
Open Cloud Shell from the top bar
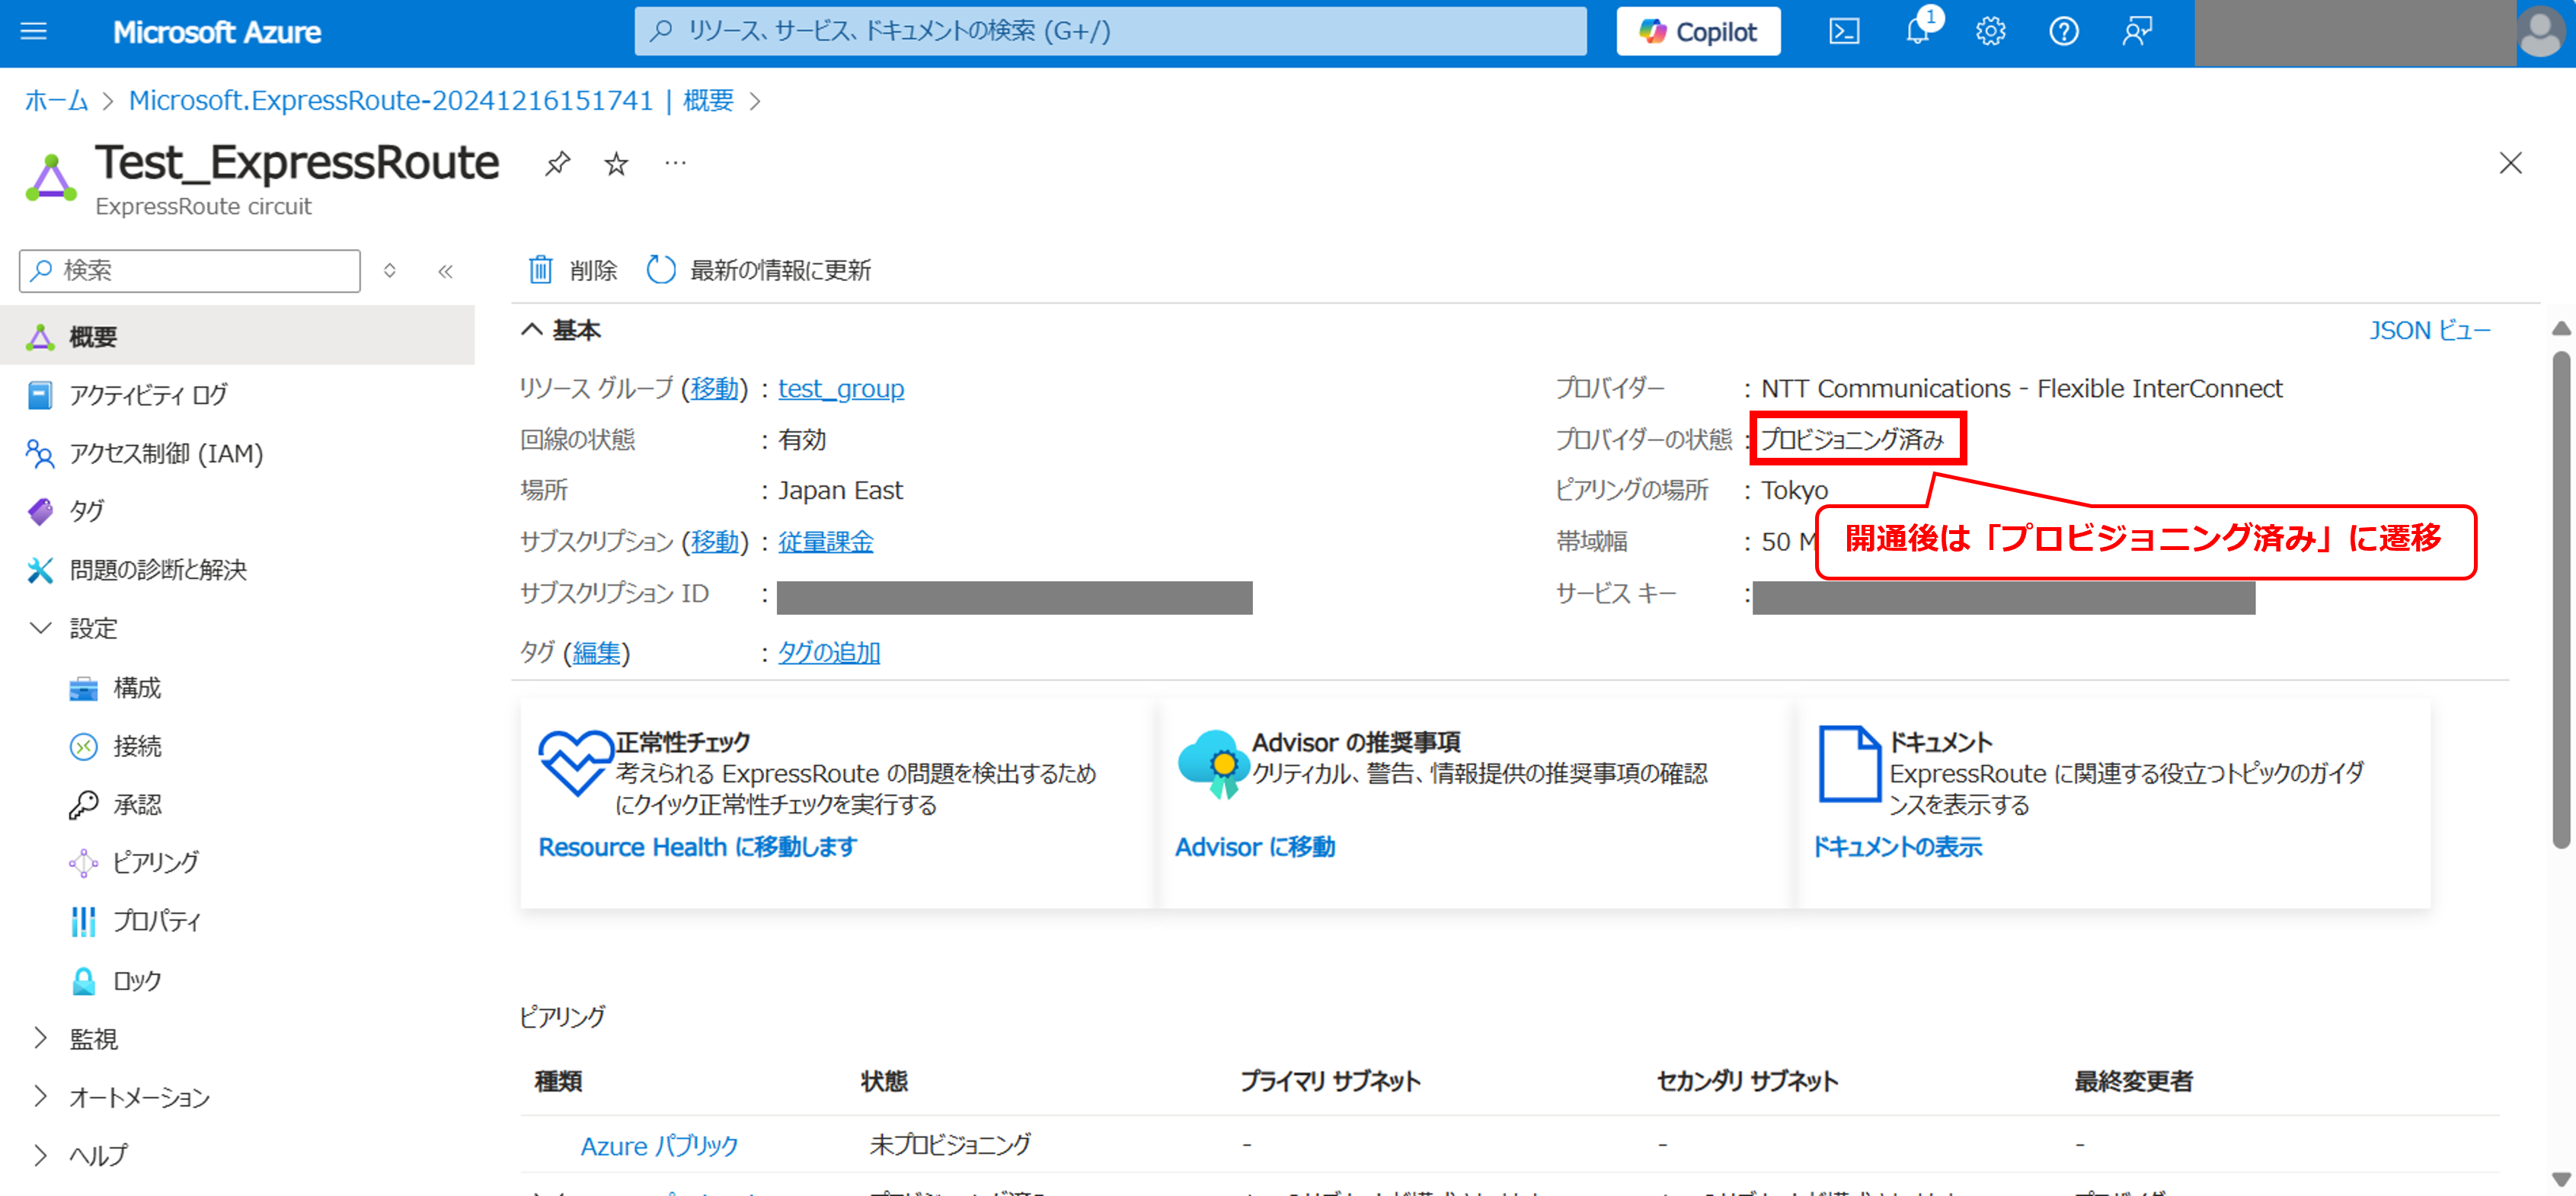[x=1843, y=32]
